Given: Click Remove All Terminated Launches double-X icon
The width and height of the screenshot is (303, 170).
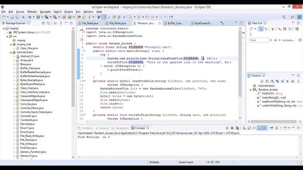Looking at the screenshot, I should tap(237, 128).
